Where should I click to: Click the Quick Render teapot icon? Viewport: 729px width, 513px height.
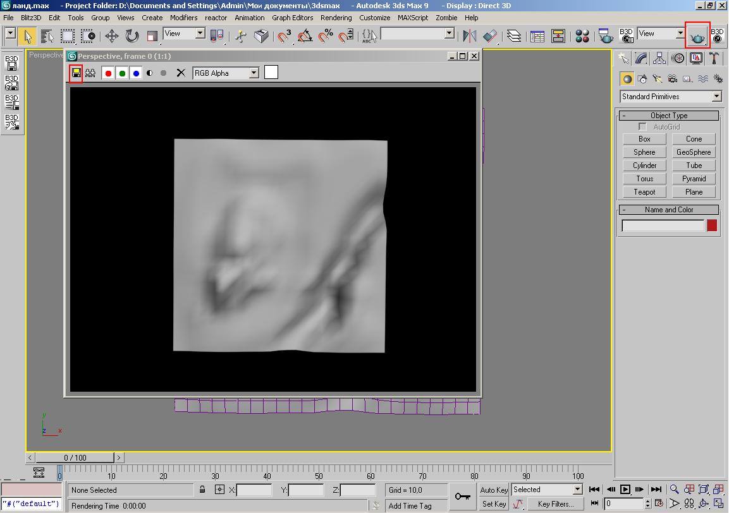[x=697, y=35]
